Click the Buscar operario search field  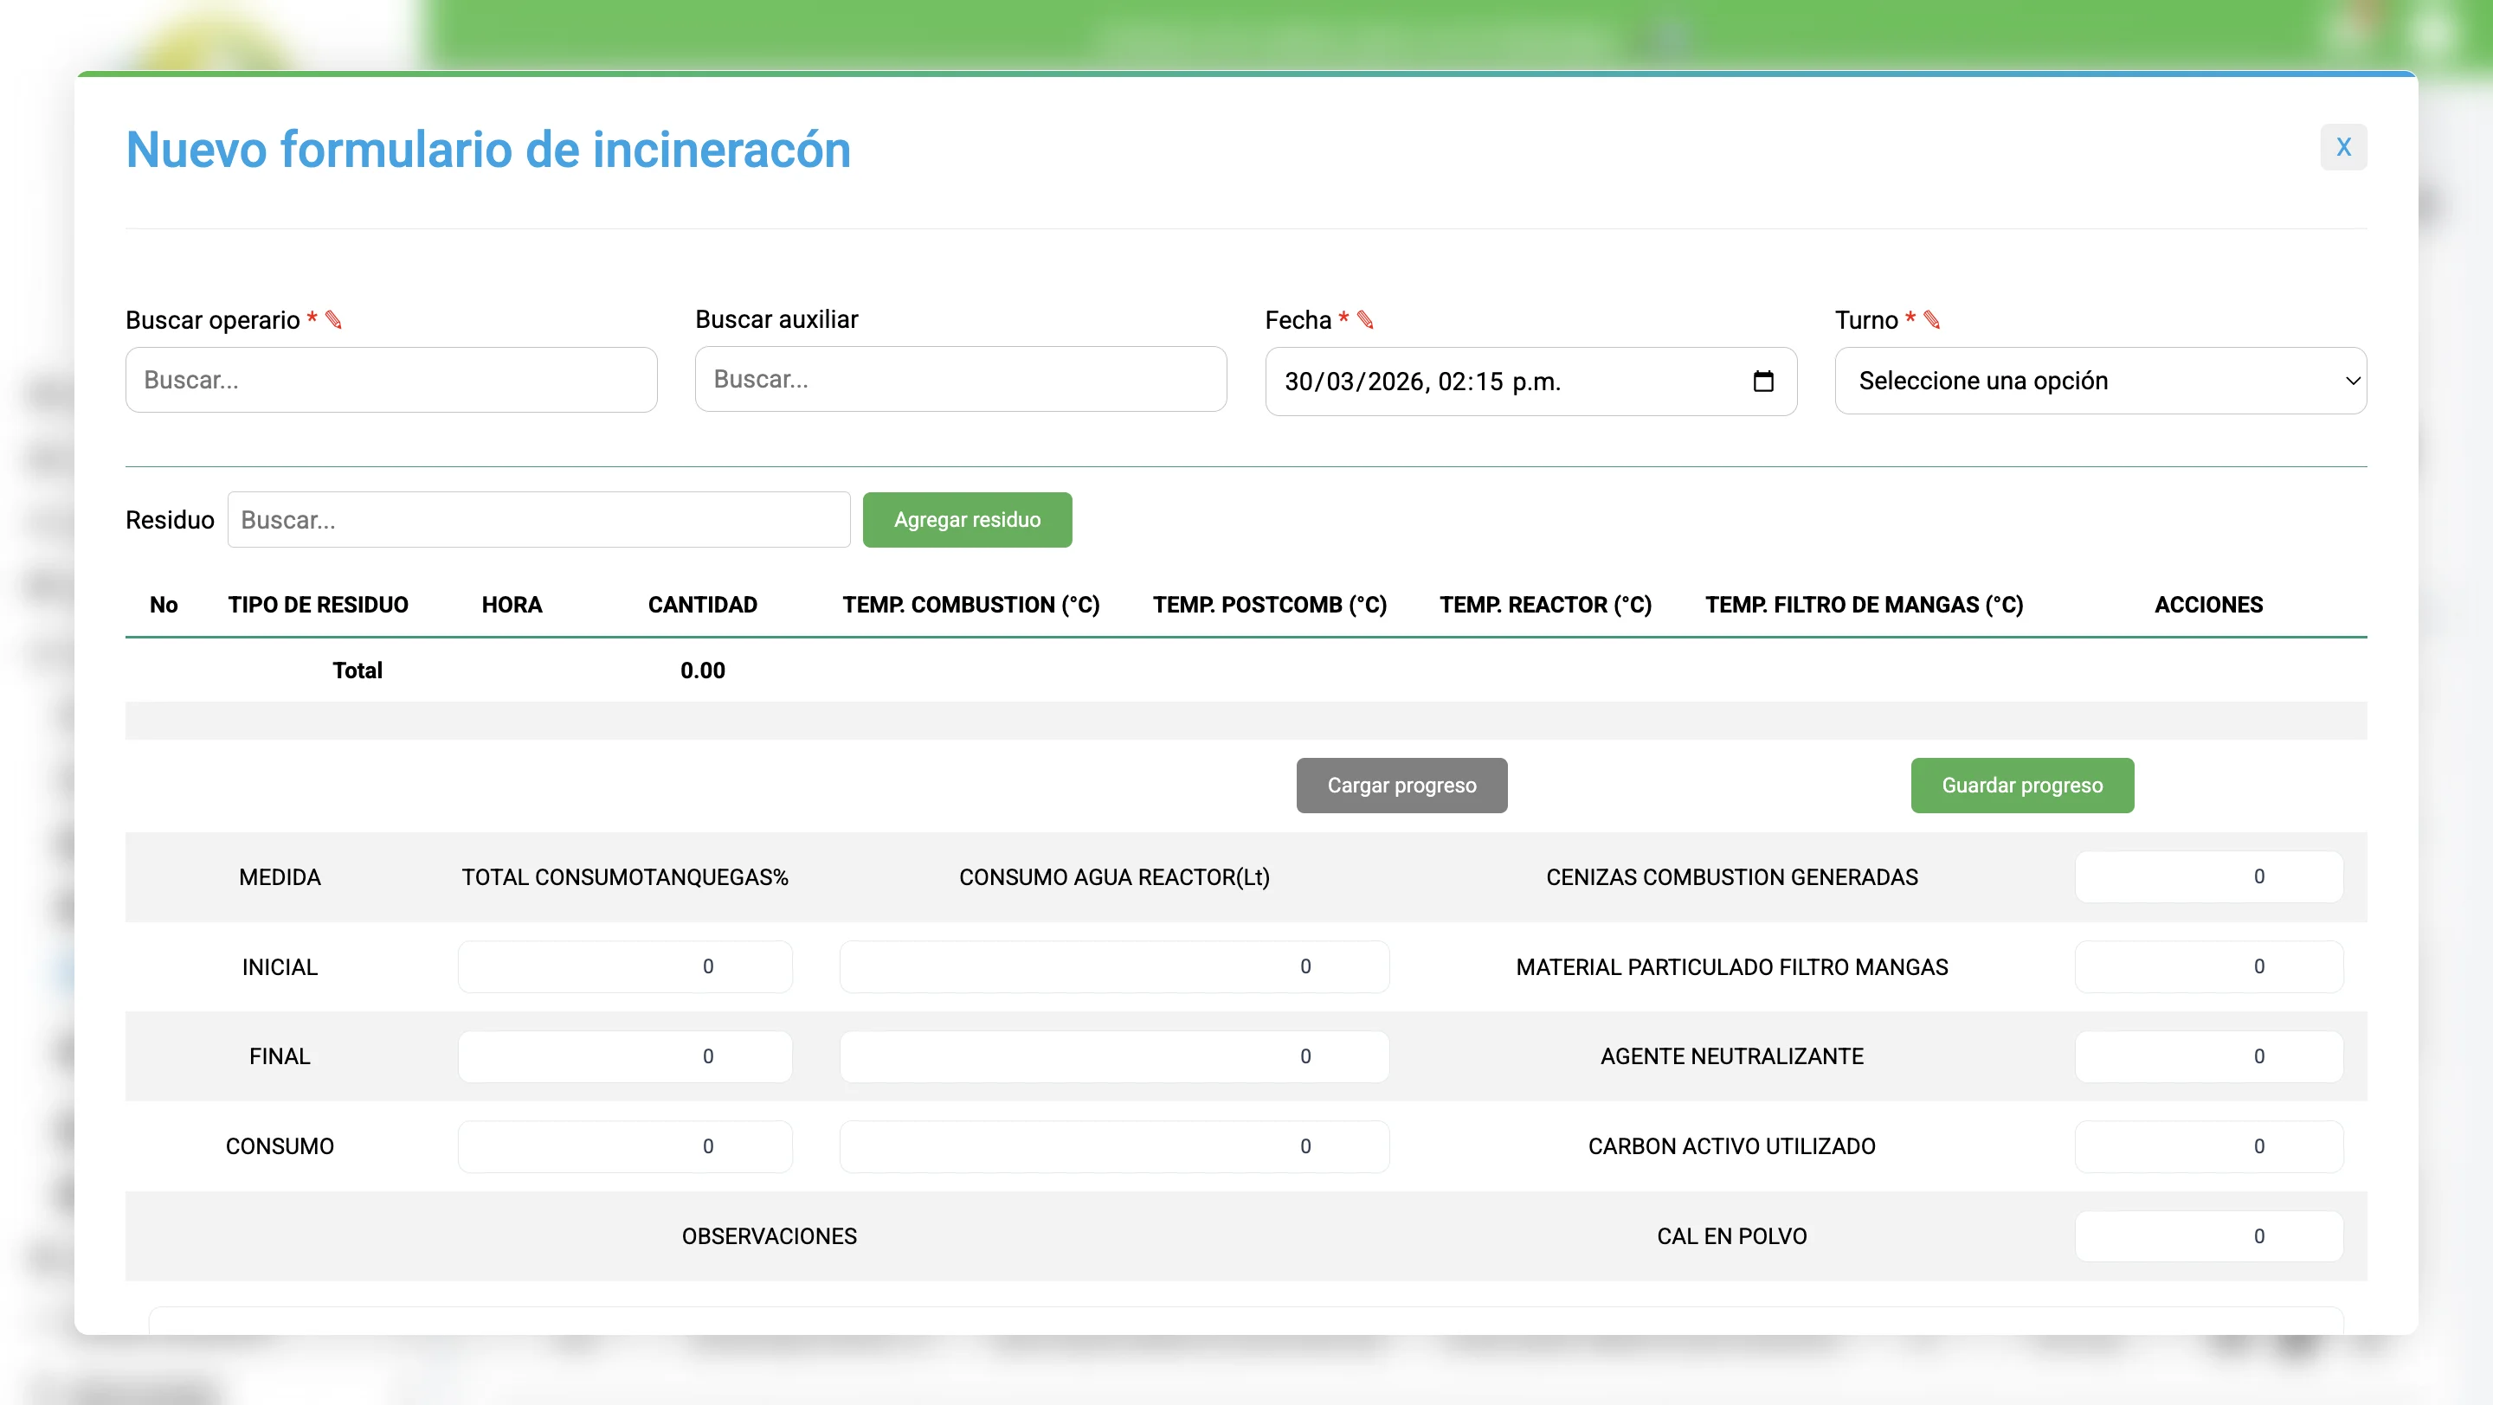(x=391, y=379)
